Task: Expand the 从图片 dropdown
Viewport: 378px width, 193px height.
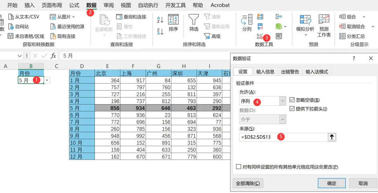Action: pyautogui.click(x=73, y=17)
